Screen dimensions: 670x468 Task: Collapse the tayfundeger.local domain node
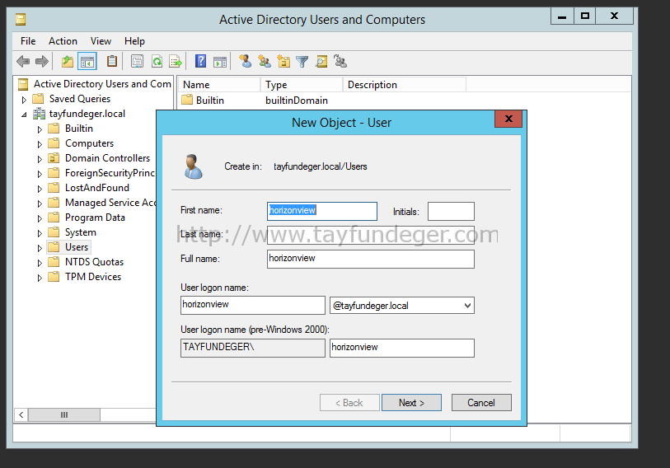(x=25, y=115)
